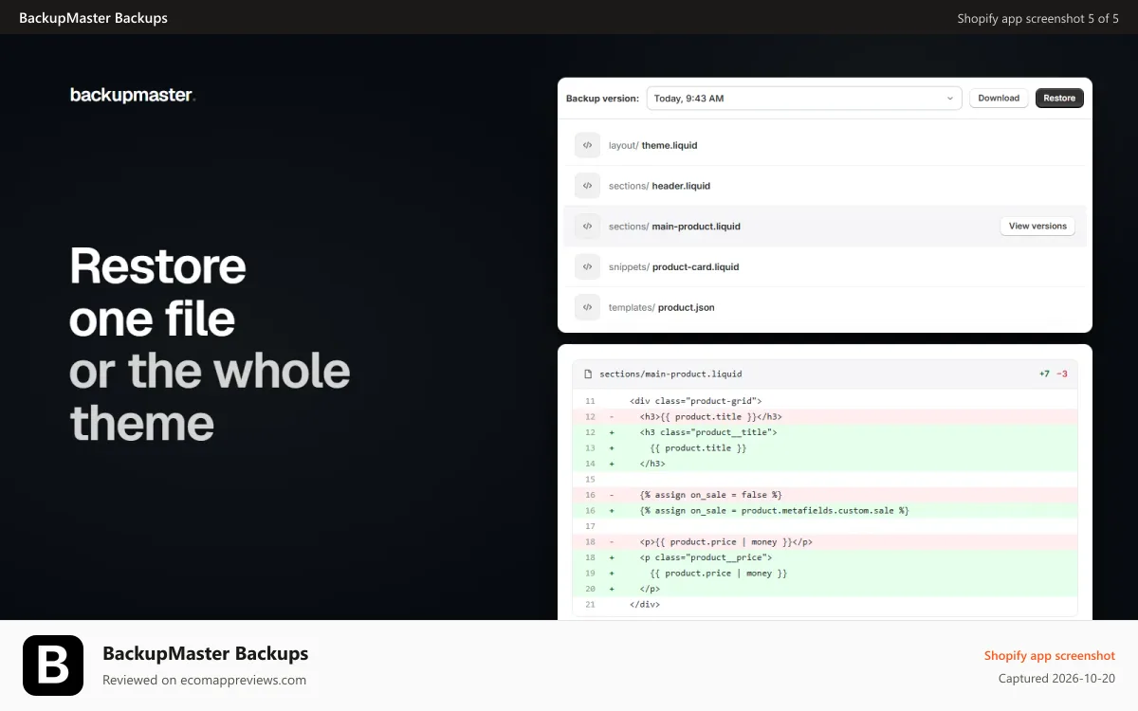Click line 11 div class product-grid
1138x711 pixels.
point(825,401)
